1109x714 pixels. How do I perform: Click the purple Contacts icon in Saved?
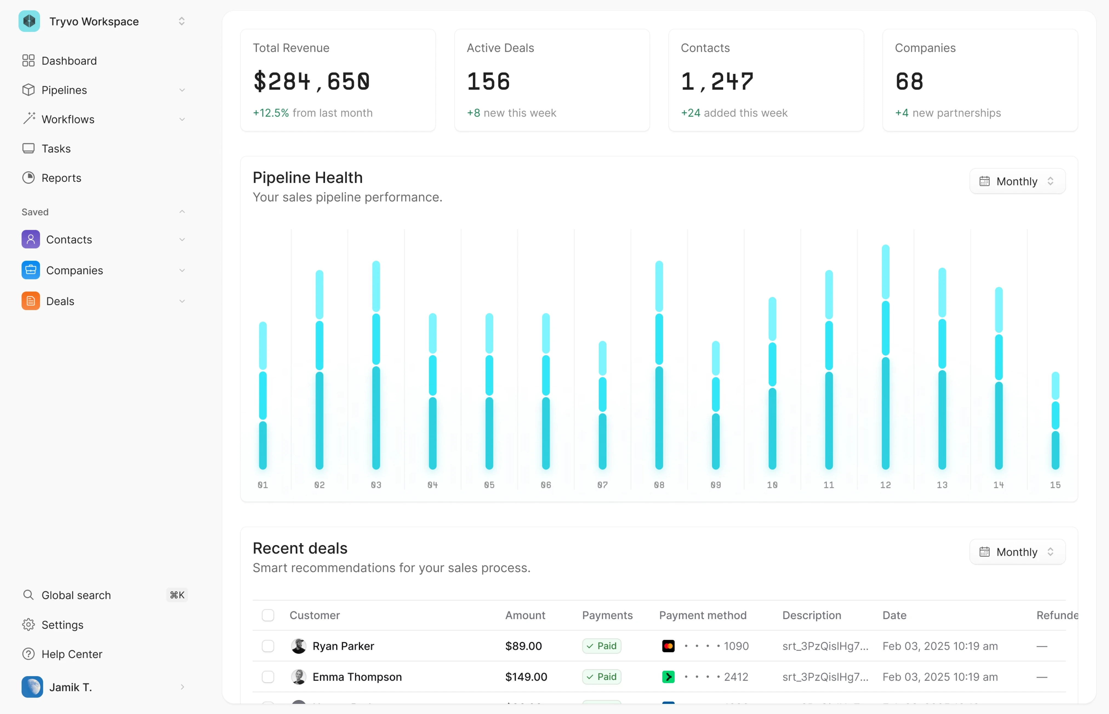tap(31, 239)
